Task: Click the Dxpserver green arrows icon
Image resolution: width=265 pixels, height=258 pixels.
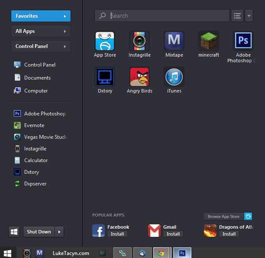Action: pyautogui.click(x=17, y=184)
